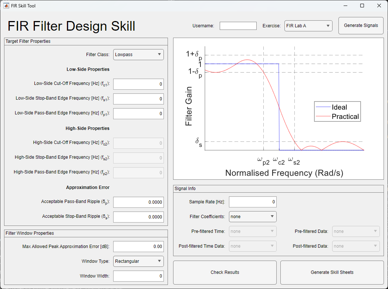Expand the Exercise dropdown showing FIR Lab A
388x289 pixels.
pyautogui.click(x=308, y=26)
